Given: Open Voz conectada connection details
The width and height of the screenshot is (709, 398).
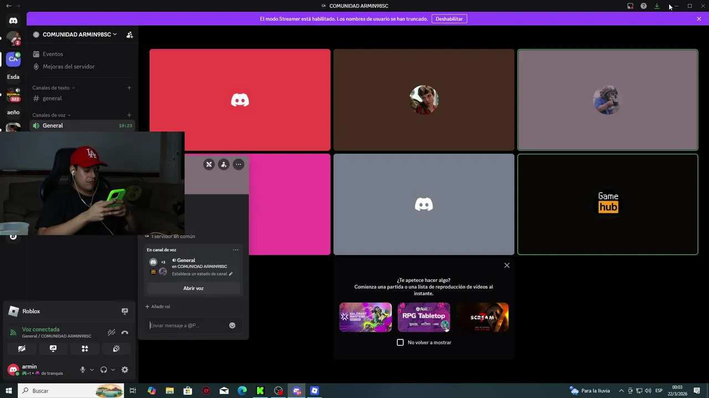Looking at the screenshot, I should (40, 329).
